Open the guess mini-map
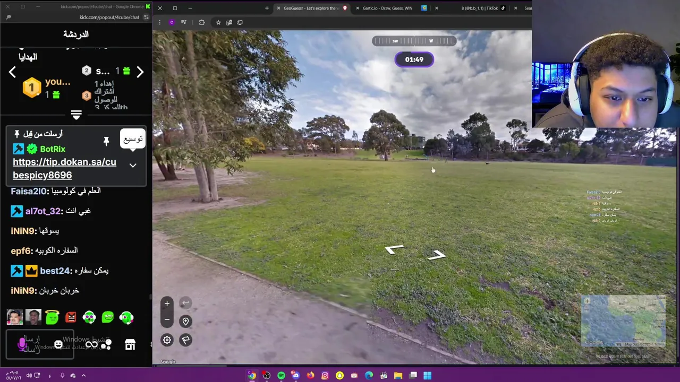The width and height of the screenshot is (680, 382). coord(623,322)
